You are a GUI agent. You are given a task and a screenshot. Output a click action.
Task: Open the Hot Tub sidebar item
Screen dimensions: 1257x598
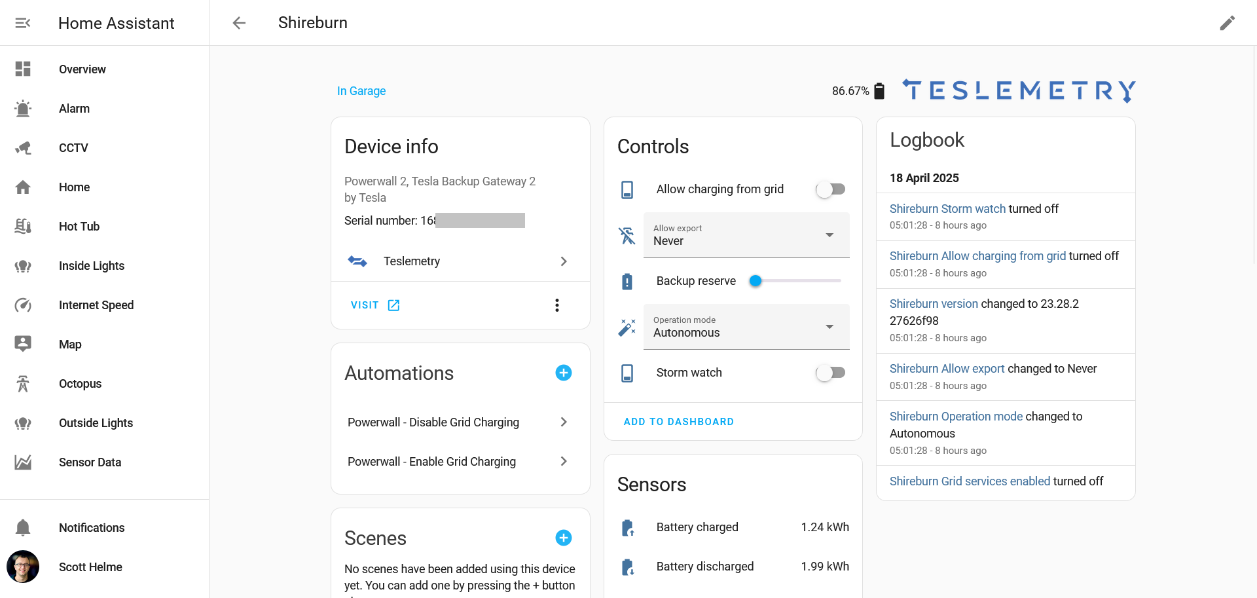(x=79, y=227)
